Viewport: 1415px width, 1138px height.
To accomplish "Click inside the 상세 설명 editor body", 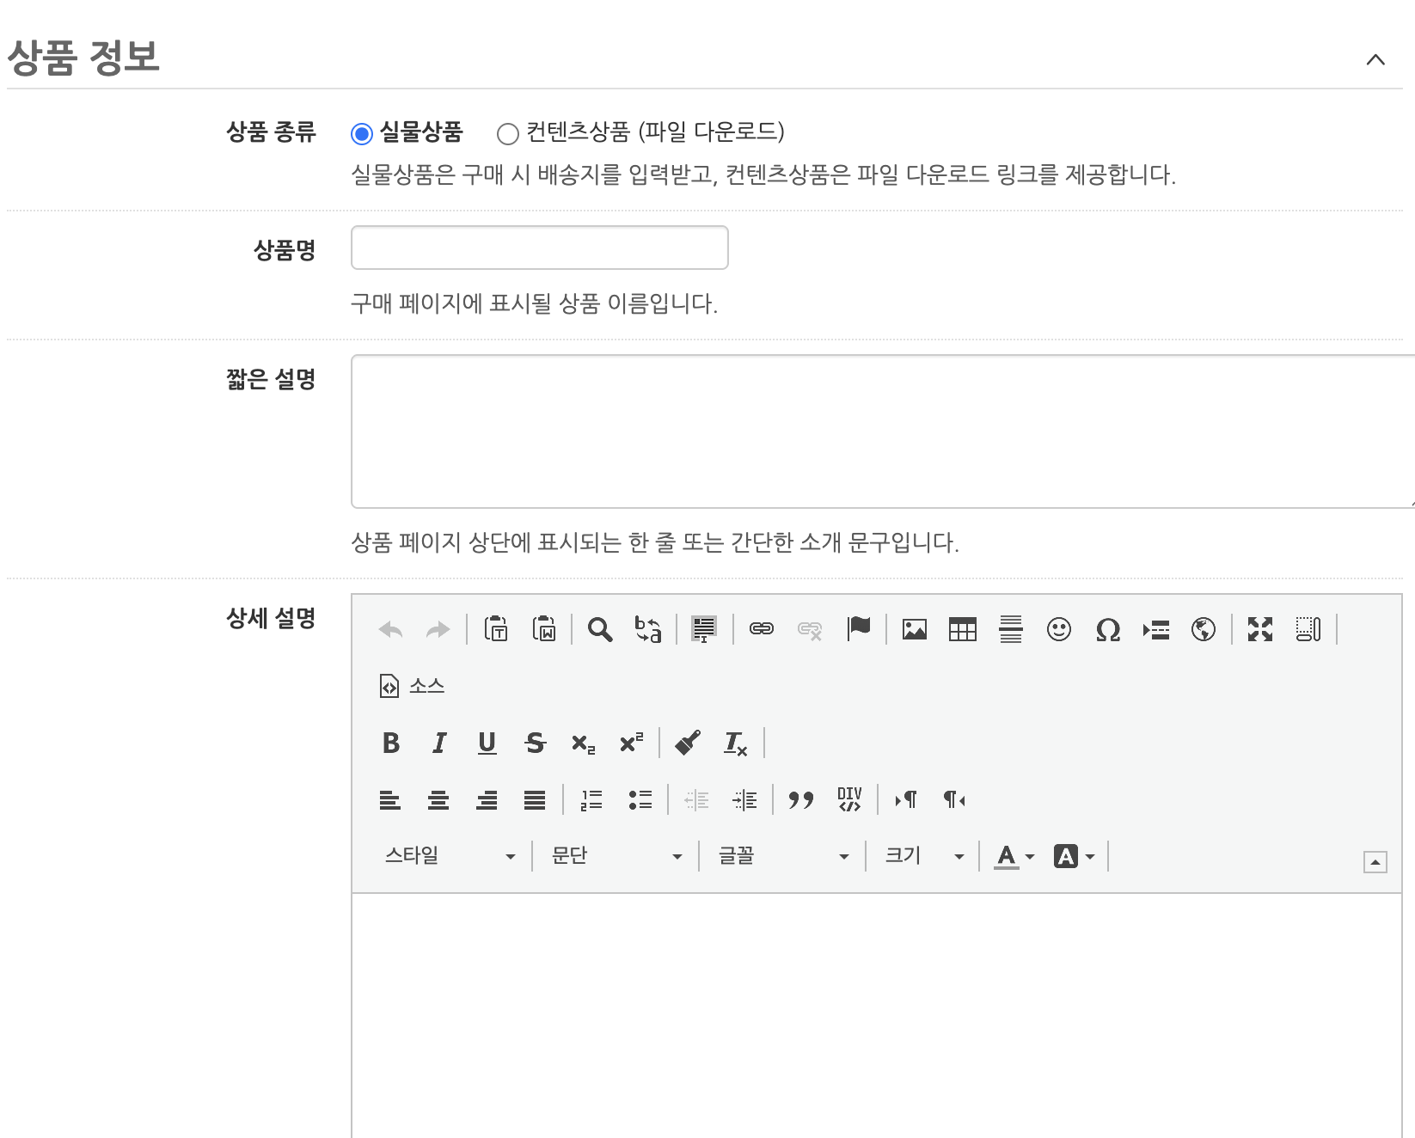I will click(x=877, y=1015).
